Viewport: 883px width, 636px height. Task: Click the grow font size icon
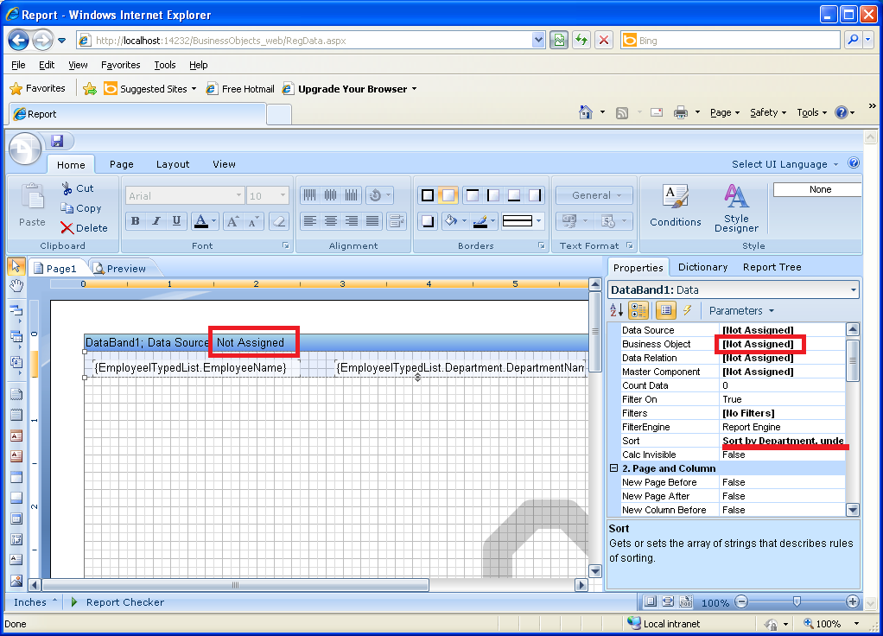click(232, 221)
